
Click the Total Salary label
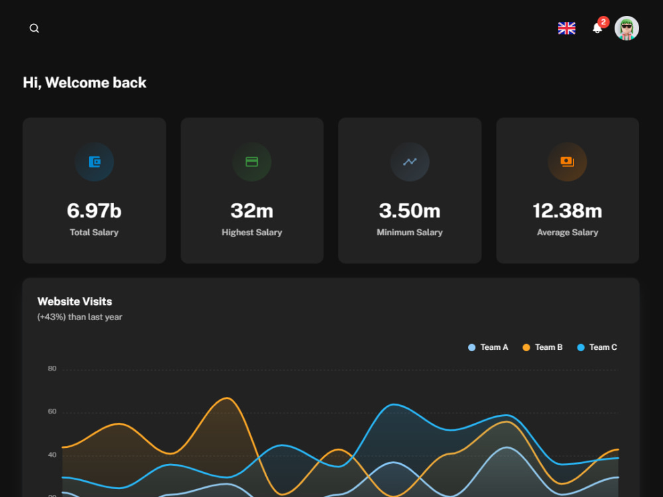94,233
